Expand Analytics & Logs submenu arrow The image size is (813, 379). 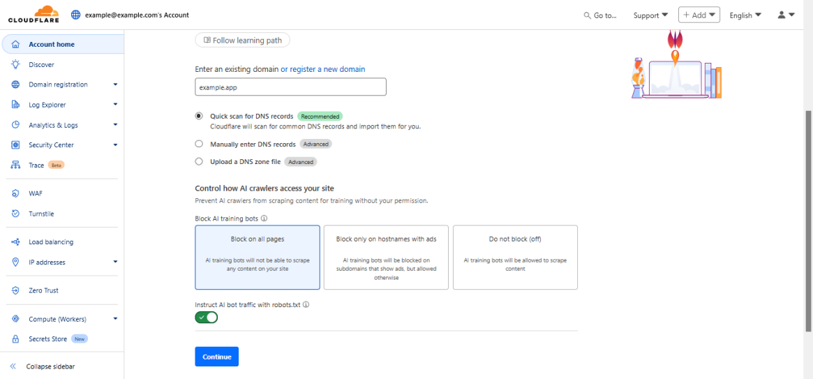pos(116,125)
